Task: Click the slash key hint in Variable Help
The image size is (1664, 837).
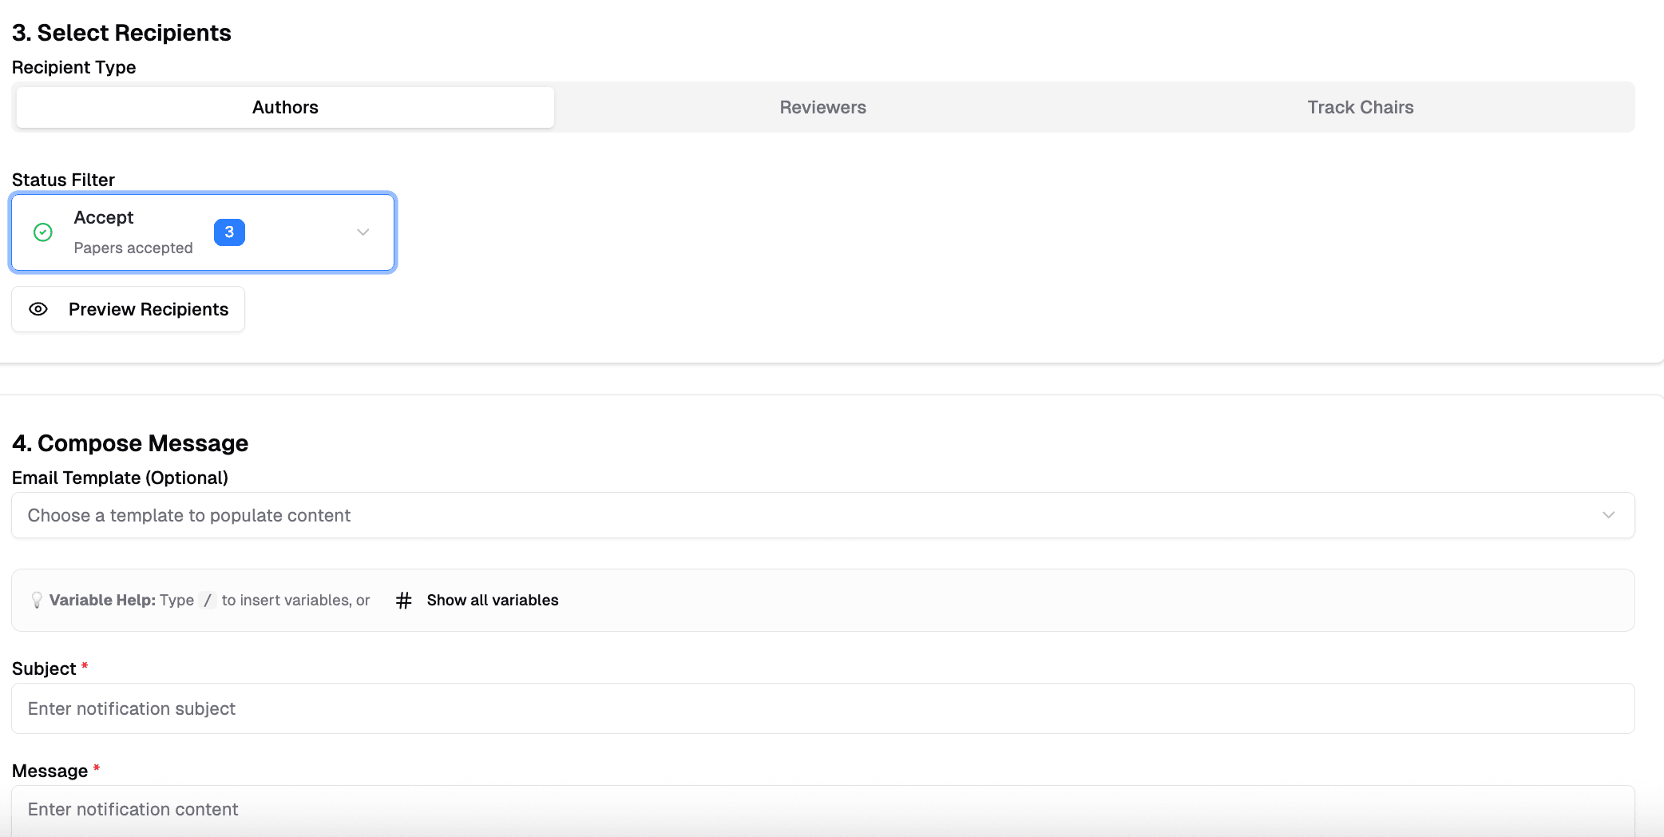Action: (x=208, y=600)
